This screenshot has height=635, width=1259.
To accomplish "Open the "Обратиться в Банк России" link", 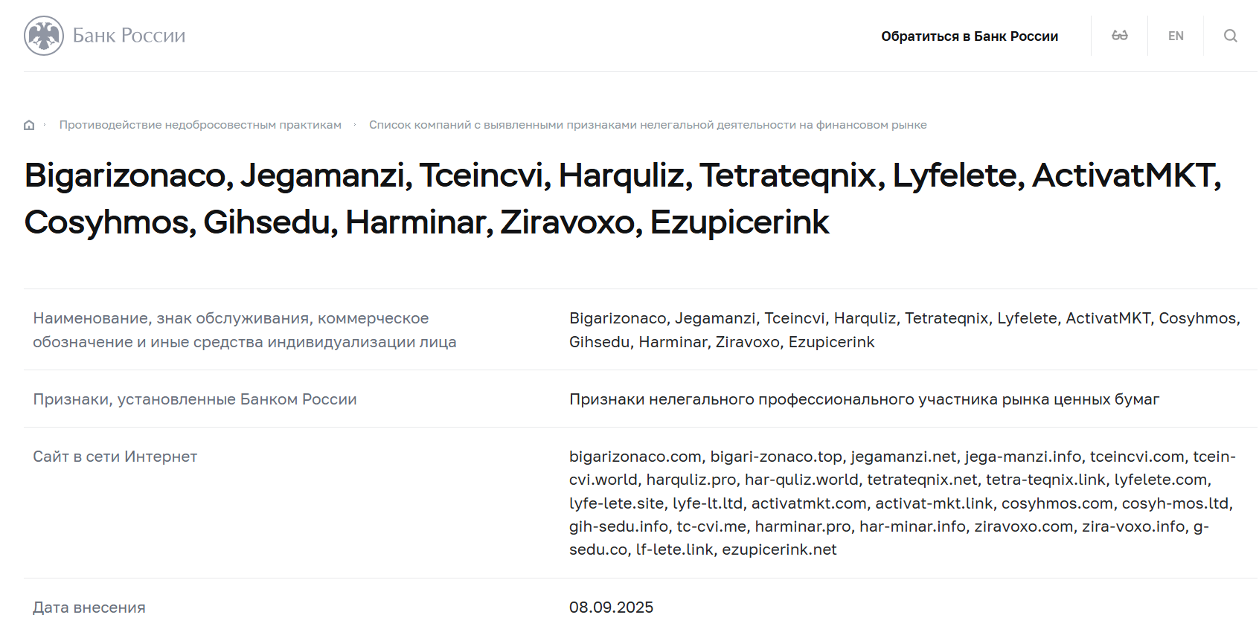I will [970, 35].
